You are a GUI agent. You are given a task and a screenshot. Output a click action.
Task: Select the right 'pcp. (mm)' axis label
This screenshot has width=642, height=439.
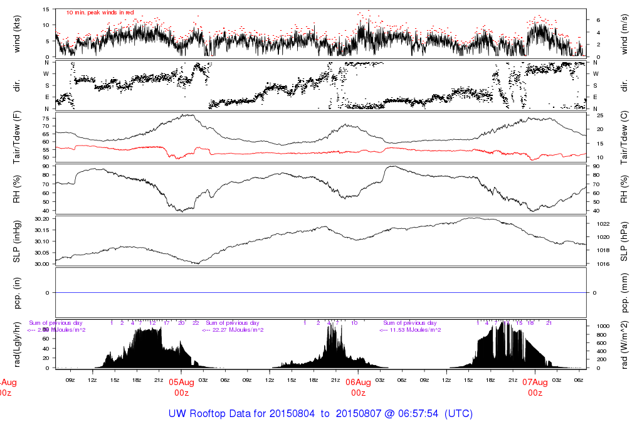tap(624, 293)
